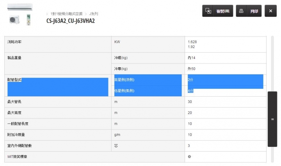Image resolution: width=281 pixels, height=166 pixels.
Task: Open the 1對1變頻分離式空調 breadcrumb link
Action: pyautogui.click(x=66, y=14)
